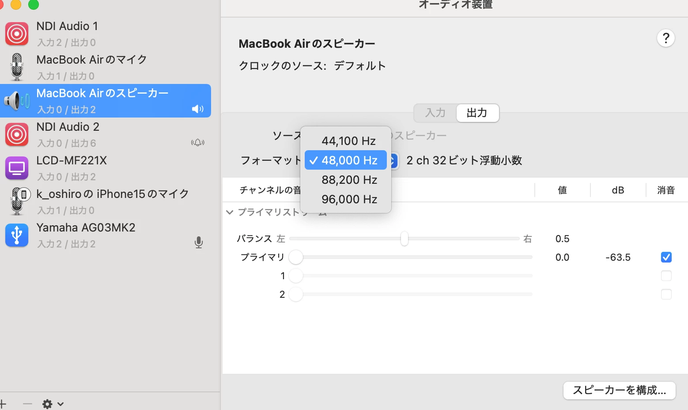
Task: Click the LCD-MF221X display icon
Action: tap(17, 168)
